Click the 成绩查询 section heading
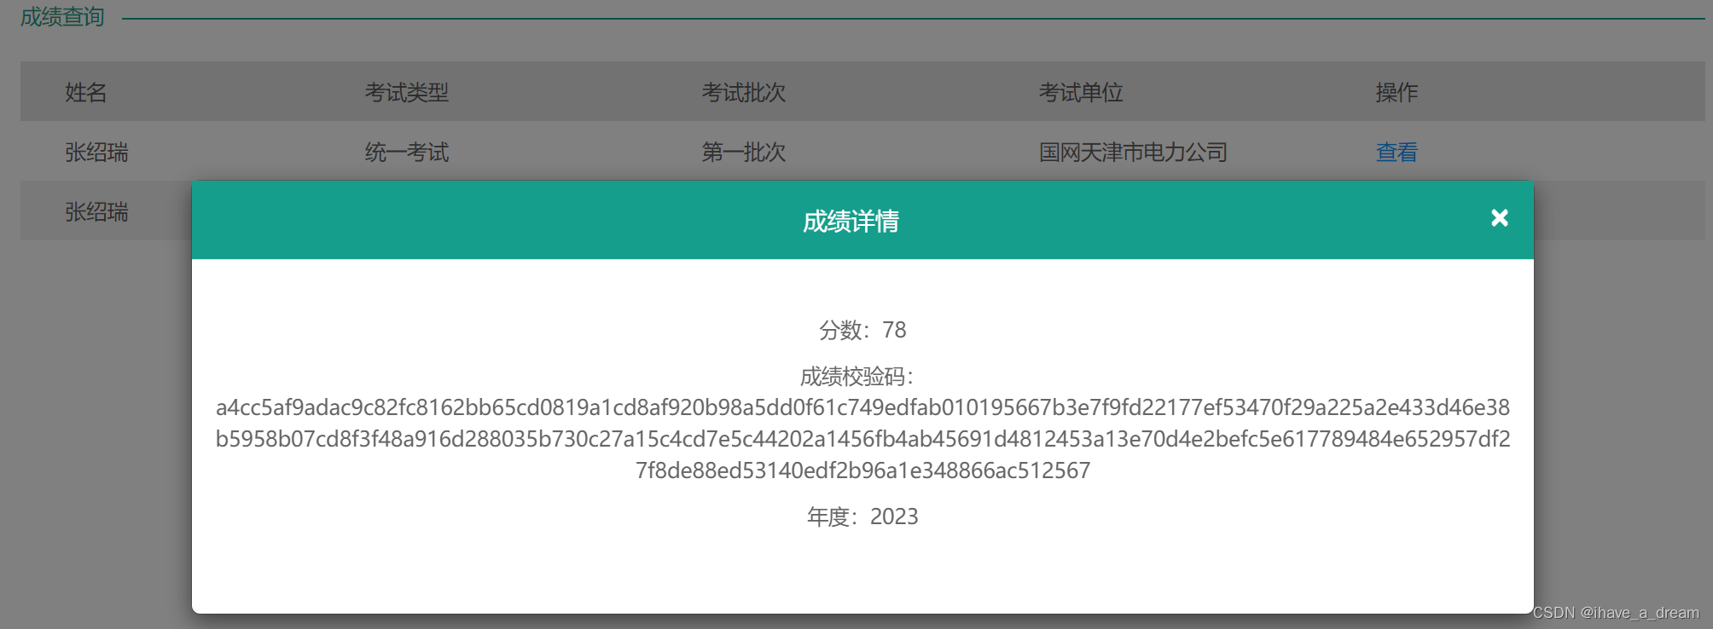The height and width of the screenshot is (629, 1713). [x=62, y=17]
